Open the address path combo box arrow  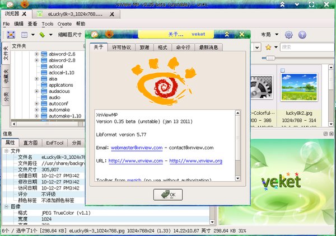click(257, 48)
